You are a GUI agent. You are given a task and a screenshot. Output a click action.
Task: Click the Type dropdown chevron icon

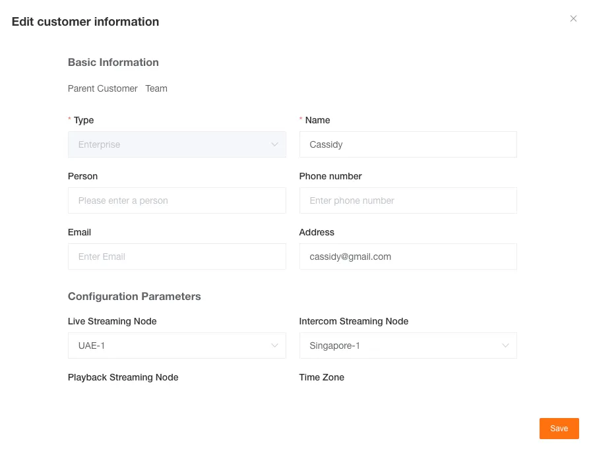coord(275,144)
